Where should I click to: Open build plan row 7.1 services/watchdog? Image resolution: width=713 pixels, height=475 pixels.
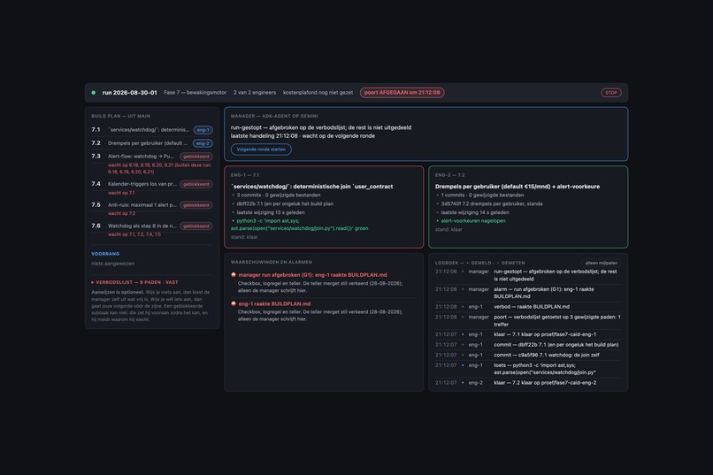point(152,130)
